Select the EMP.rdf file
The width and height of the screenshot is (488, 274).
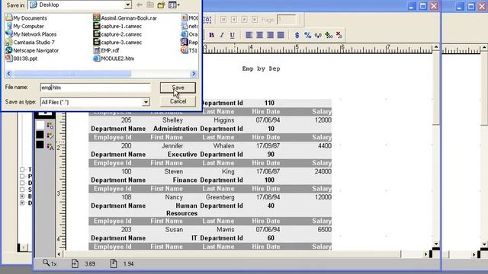click(x=106, y=50)
